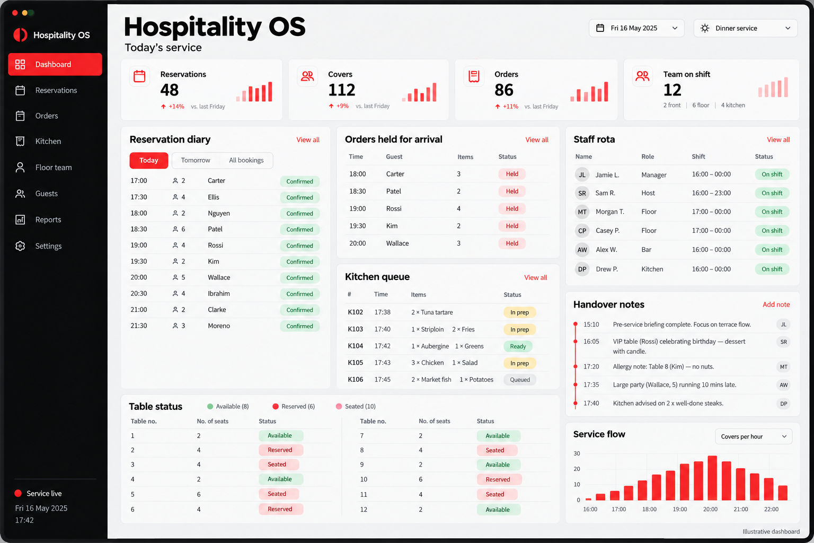Viewport: 814px width, 543px height.
Task: Click guest name Wallace in Orders held
Action: pyautogui.click(x=397, y=243)
